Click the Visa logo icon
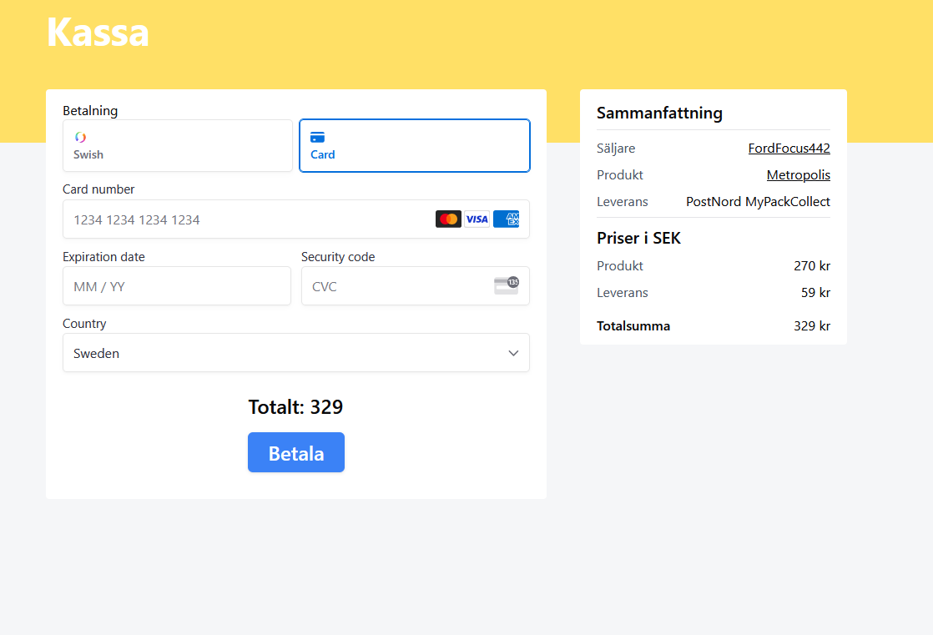This screenshot has width=933, height=635. pos(477,219)
